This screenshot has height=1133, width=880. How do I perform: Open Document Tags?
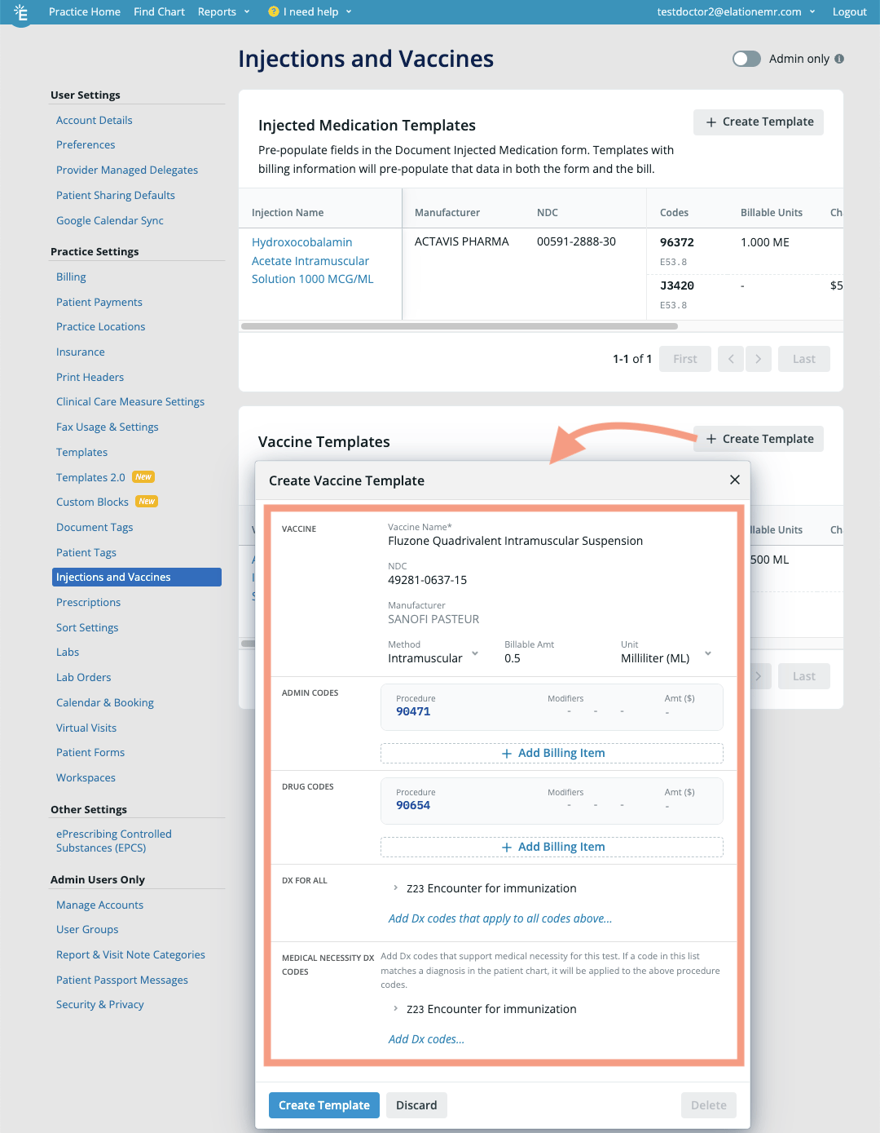95,527
